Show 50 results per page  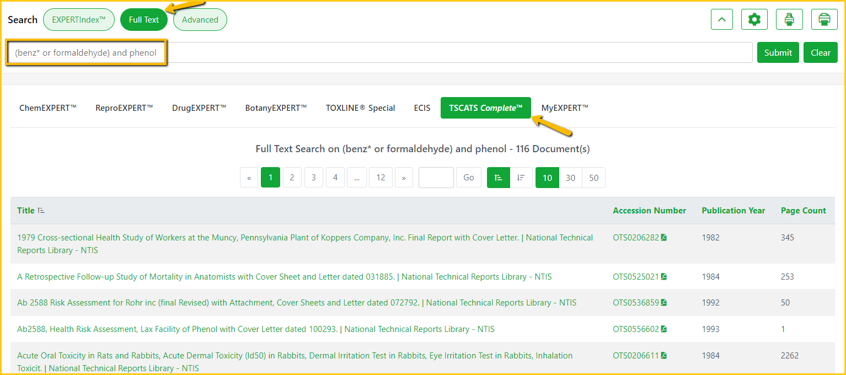click(x=593, y=178)
